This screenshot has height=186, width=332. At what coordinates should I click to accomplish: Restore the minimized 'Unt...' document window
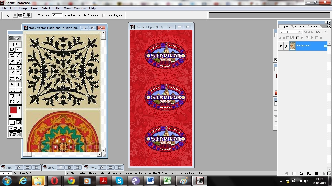click(x=102, y=168)
